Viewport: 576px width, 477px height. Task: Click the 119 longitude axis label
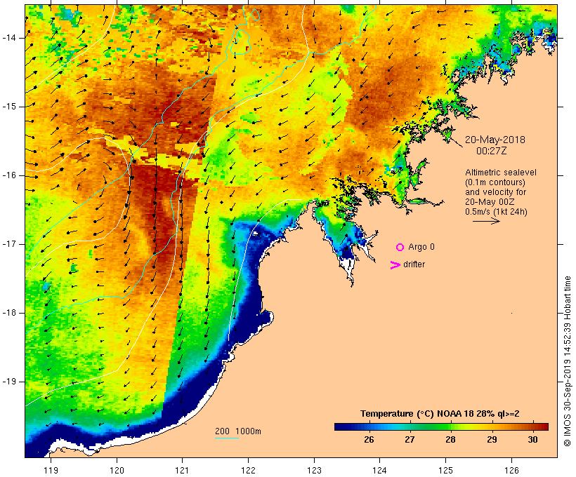pos(51,471)
